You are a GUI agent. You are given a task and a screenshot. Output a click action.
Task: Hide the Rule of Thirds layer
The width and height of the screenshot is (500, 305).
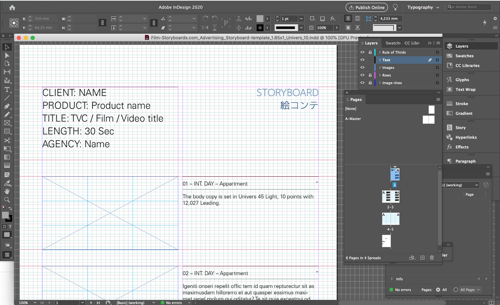pyautogui.click(x=362, y=52)
